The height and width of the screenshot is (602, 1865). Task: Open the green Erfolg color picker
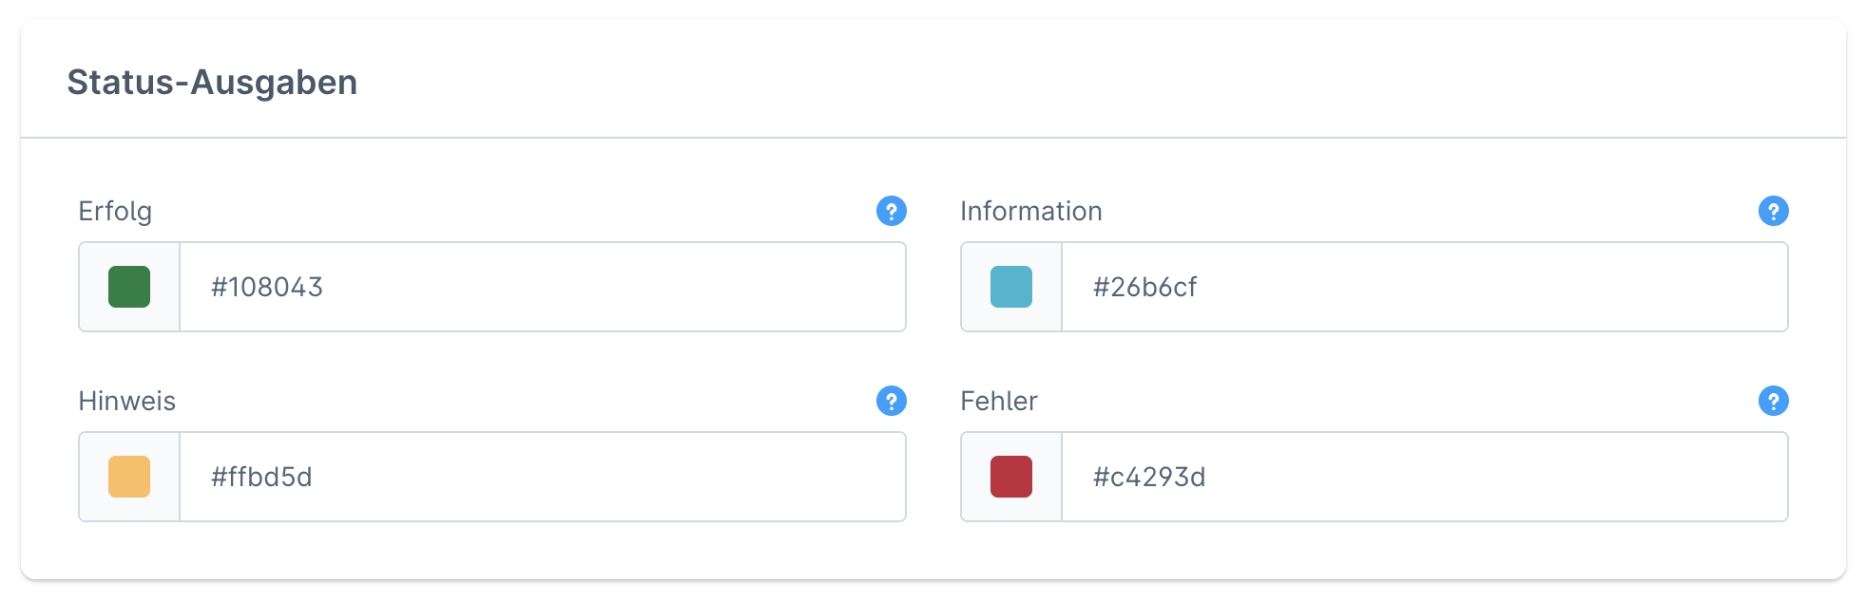click(129, 287)
